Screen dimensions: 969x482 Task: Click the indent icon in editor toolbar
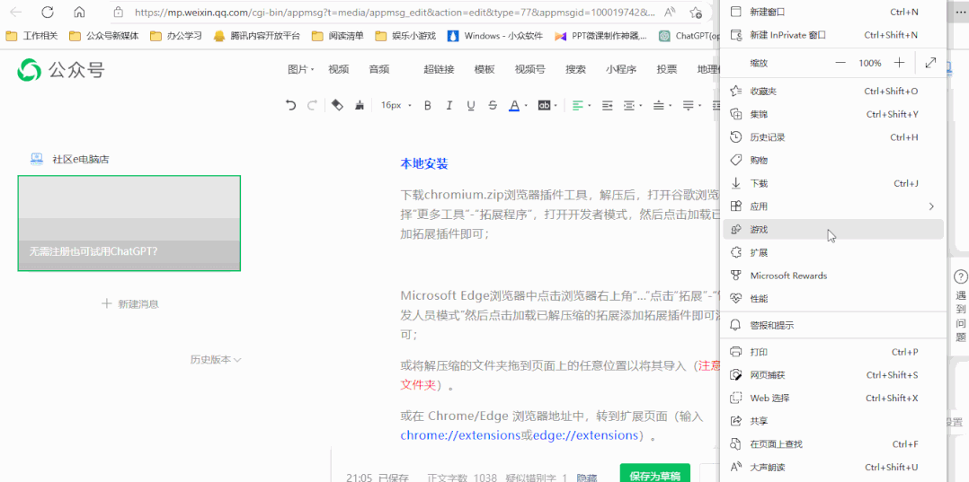click(608, 106)
